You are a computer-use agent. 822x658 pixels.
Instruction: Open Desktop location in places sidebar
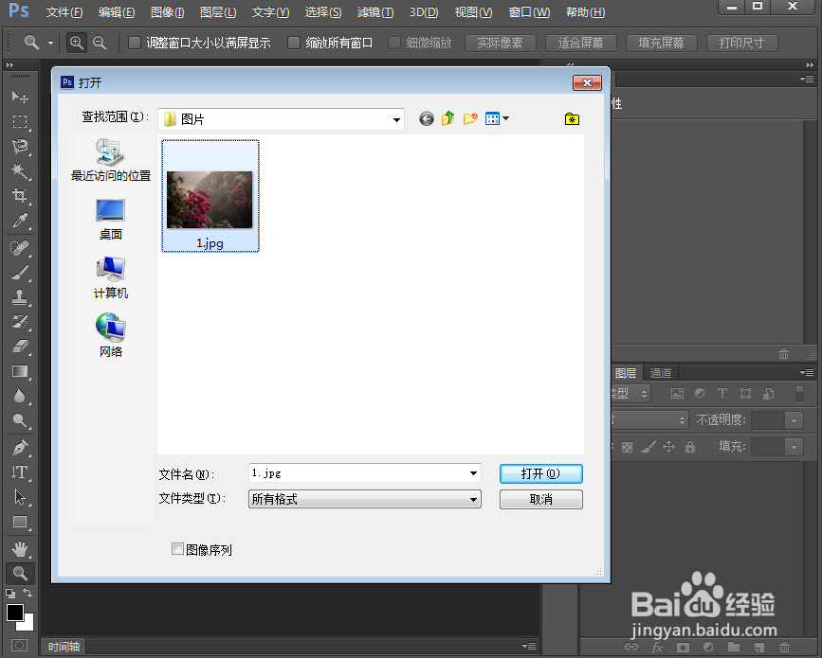click(x=111, y=220)
